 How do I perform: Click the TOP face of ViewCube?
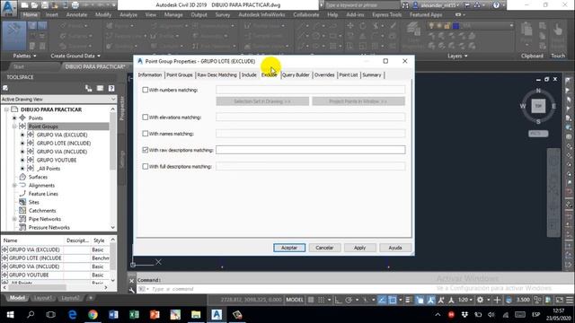coord(538,106)
